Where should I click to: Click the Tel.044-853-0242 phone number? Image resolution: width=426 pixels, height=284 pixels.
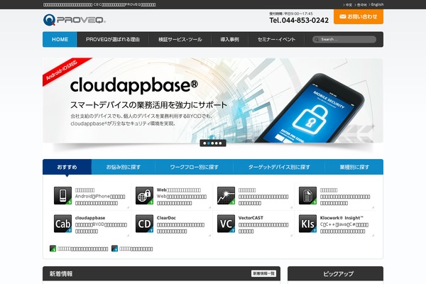(299, 20)
